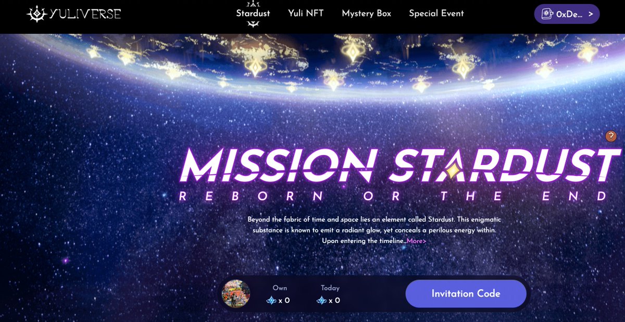This screenshot has width=625, height=322.
Task: Click the Today stardust count x 0
Action: coord(328,300)
